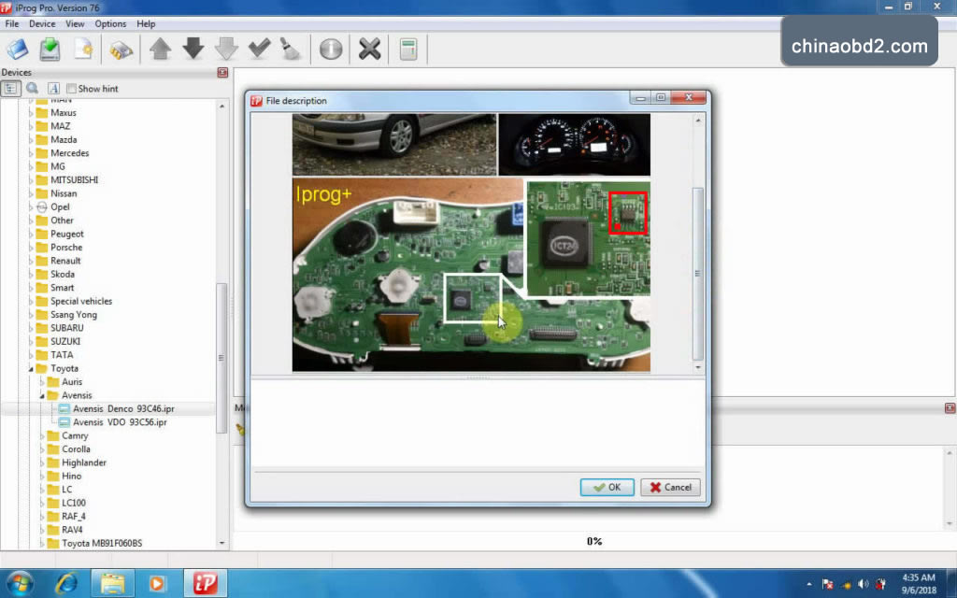This screenshot has width=957, height=598.
Task: Expand the SUBARU folder
Action: click(x=31, y=328)
